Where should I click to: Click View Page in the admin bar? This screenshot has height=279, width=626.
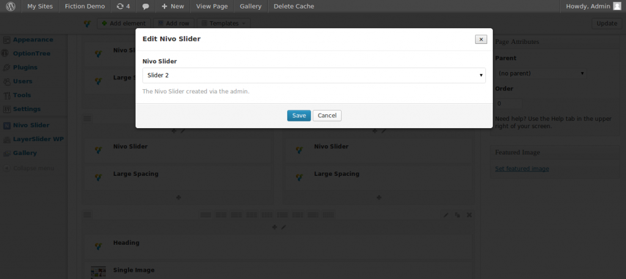click(212, 6)
